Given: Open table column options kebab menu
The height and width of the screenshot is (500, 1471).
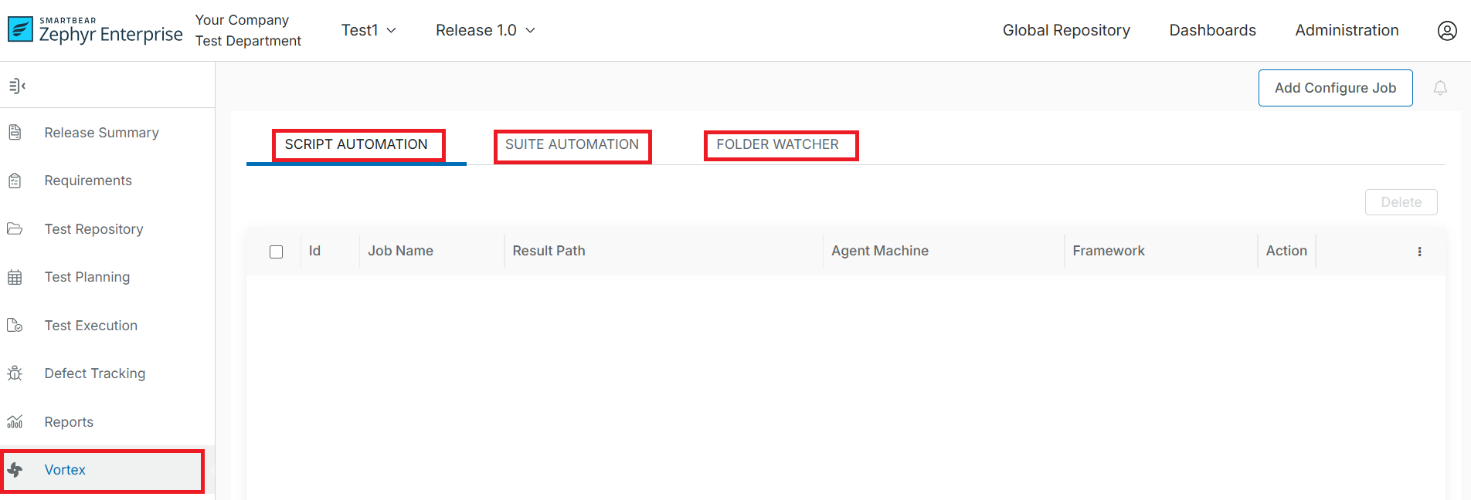Looking at the screenshot, I should click(x=1419, y=252).
